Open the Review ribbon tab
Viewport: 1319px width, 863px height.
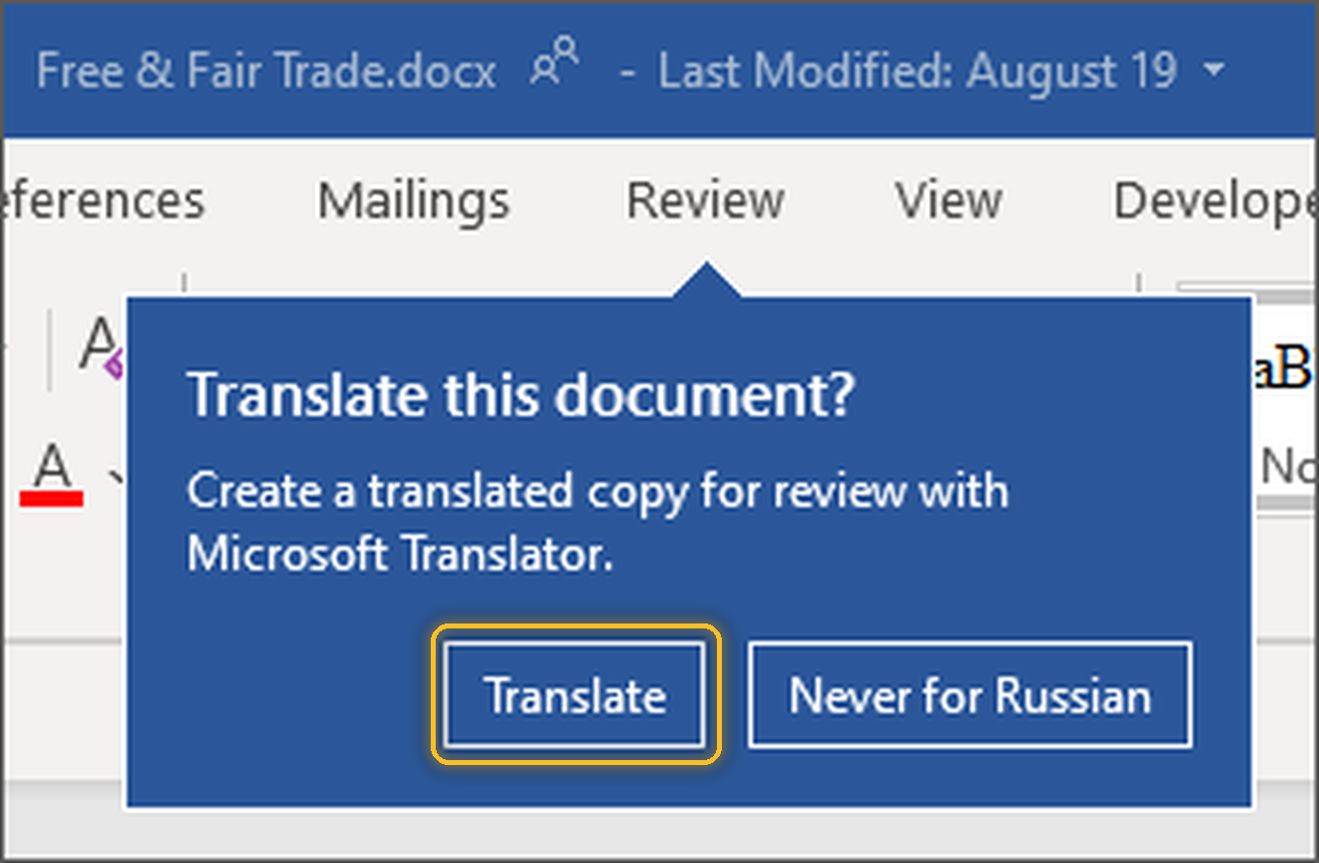pyautogui.click(x=705, y=201)
